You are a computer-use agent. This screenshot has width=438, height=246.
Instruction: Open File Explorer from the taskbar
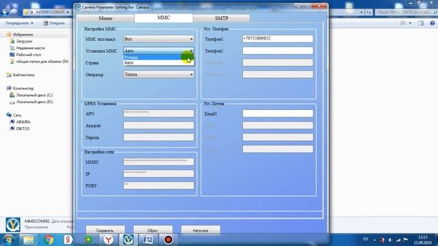pyautogui.click(x=28, y=240)
